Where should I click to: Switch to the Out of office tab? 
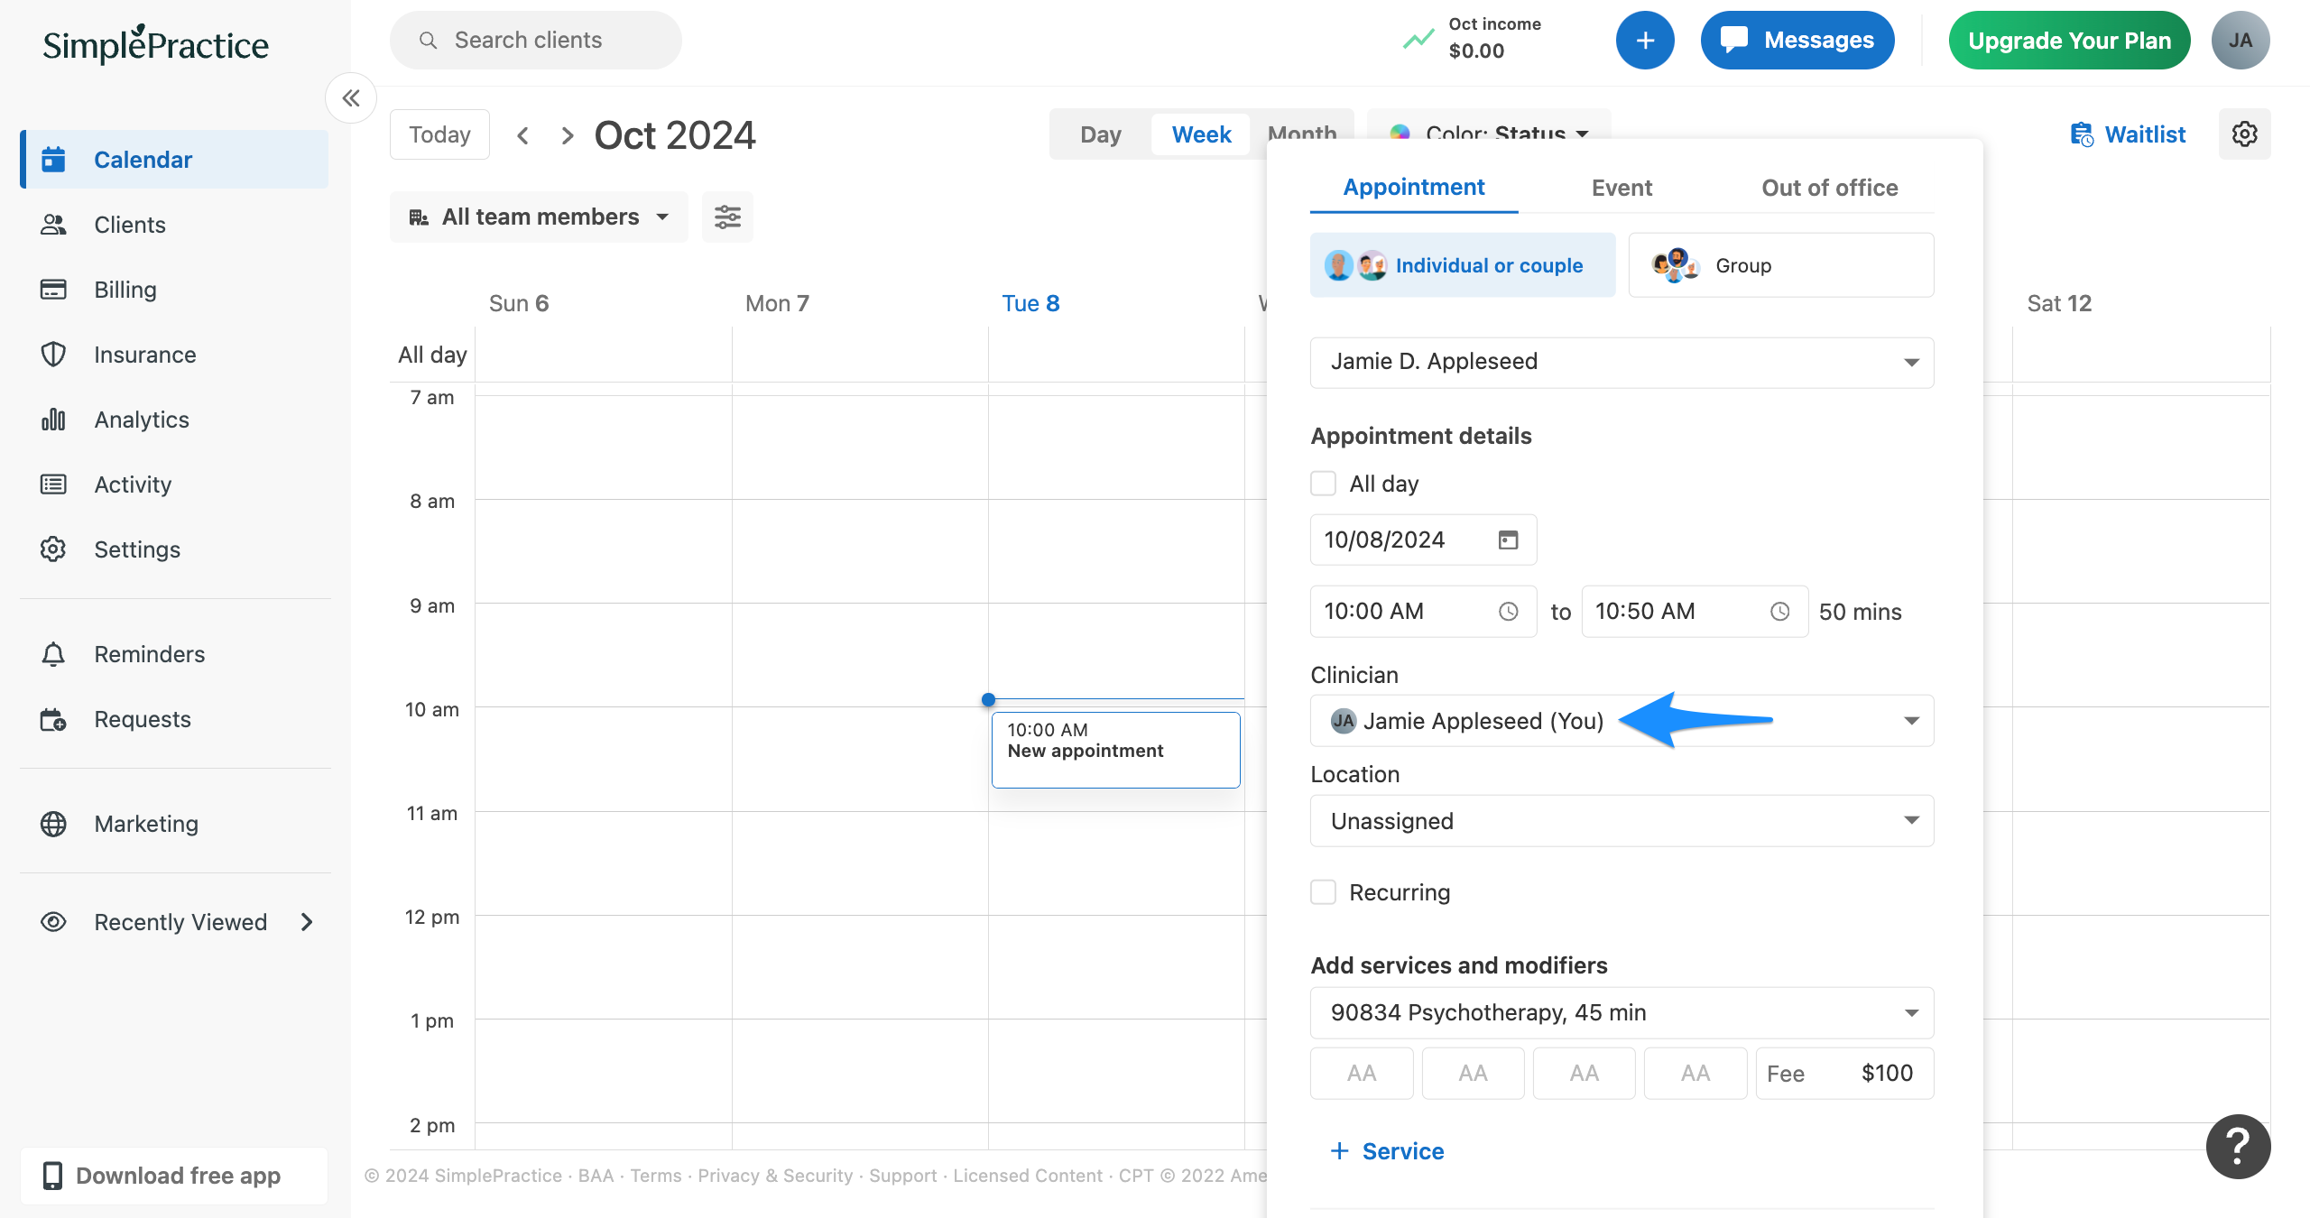click(1829, 187)
